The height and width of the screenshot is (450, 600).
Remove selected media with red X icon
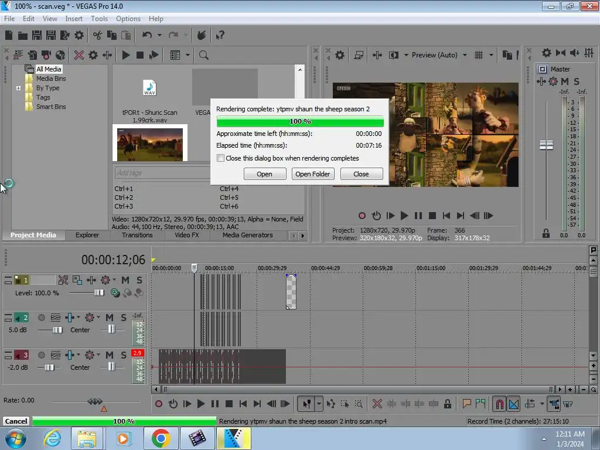[x=79, y=55]
